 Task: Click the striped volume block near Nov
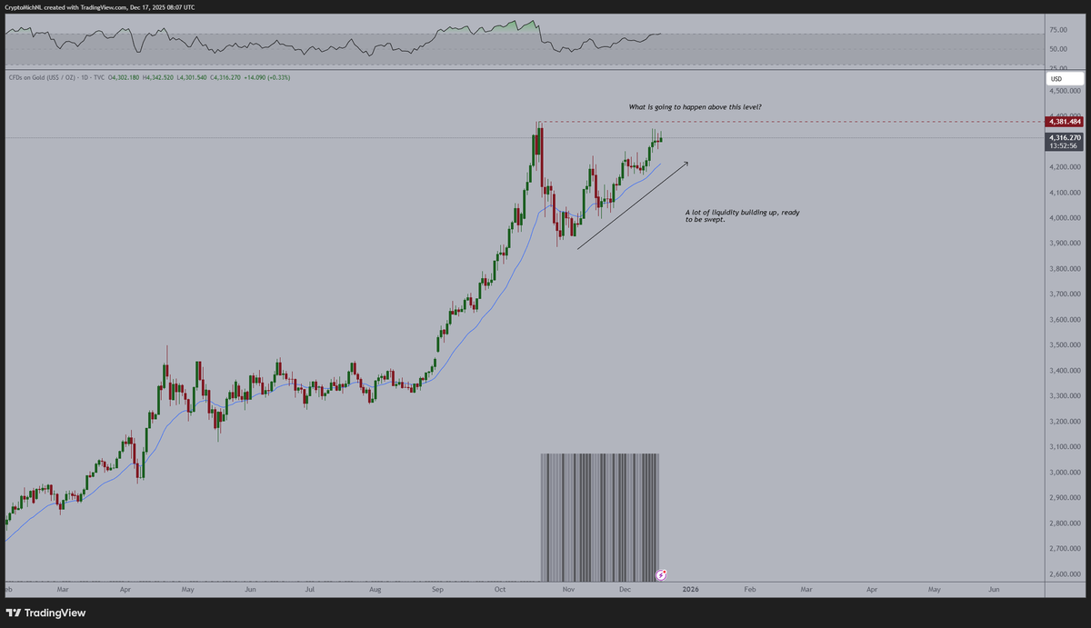click(x=600, y=516)
